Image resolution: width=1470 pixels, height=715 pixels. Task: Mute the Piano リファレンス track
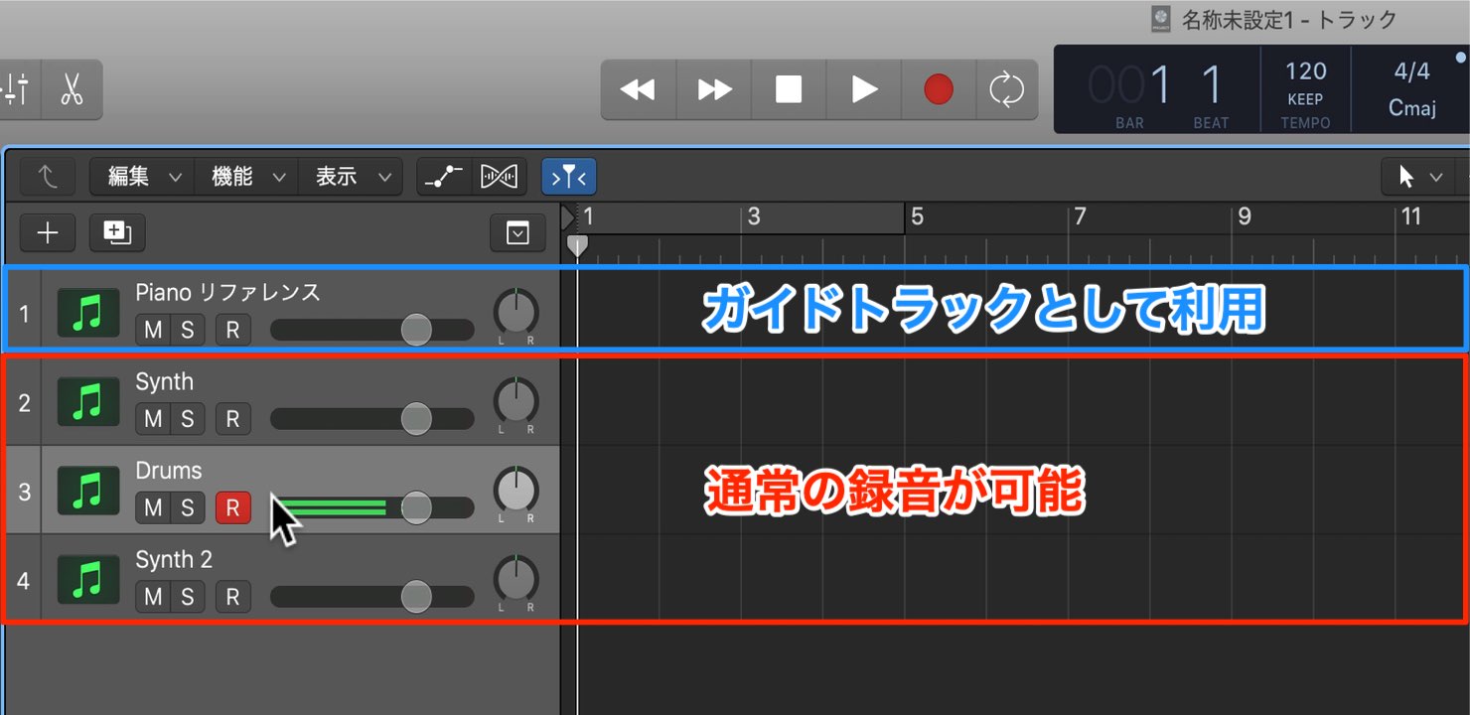click(x=153, y=331)
